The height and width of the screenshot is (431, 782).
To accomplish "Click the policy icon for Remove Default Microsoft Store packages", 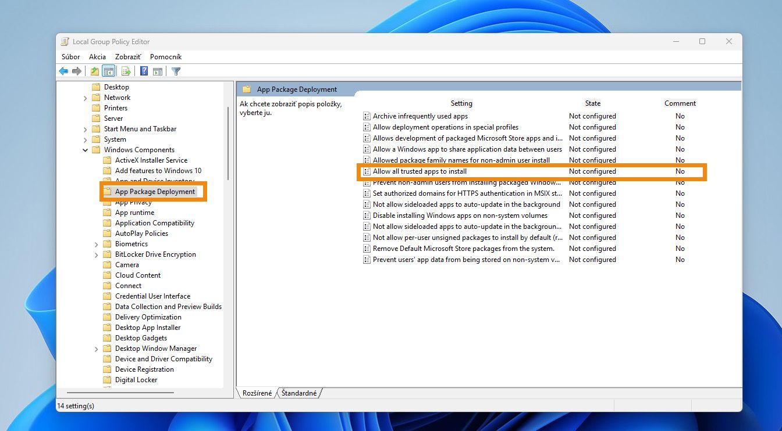I will [x=367, y=249].
